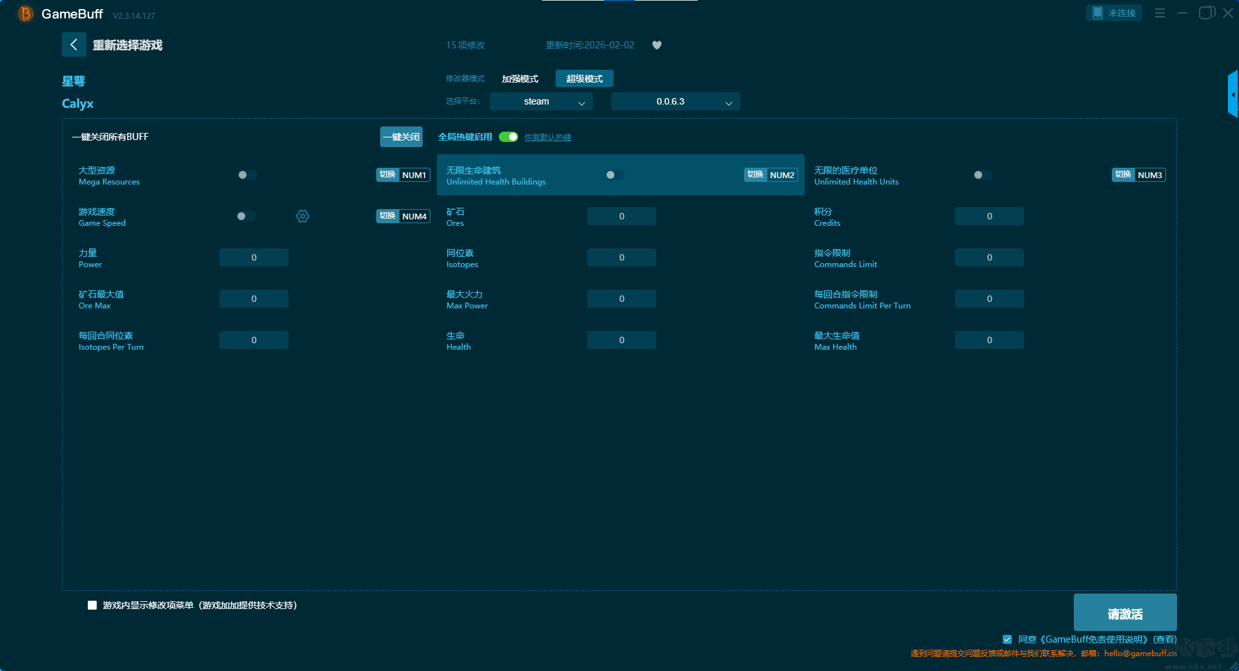The height and width of the screenshot is (671, 1239).
Task: Toggle Mega Resources switch
Action: [x=247, y=175]
